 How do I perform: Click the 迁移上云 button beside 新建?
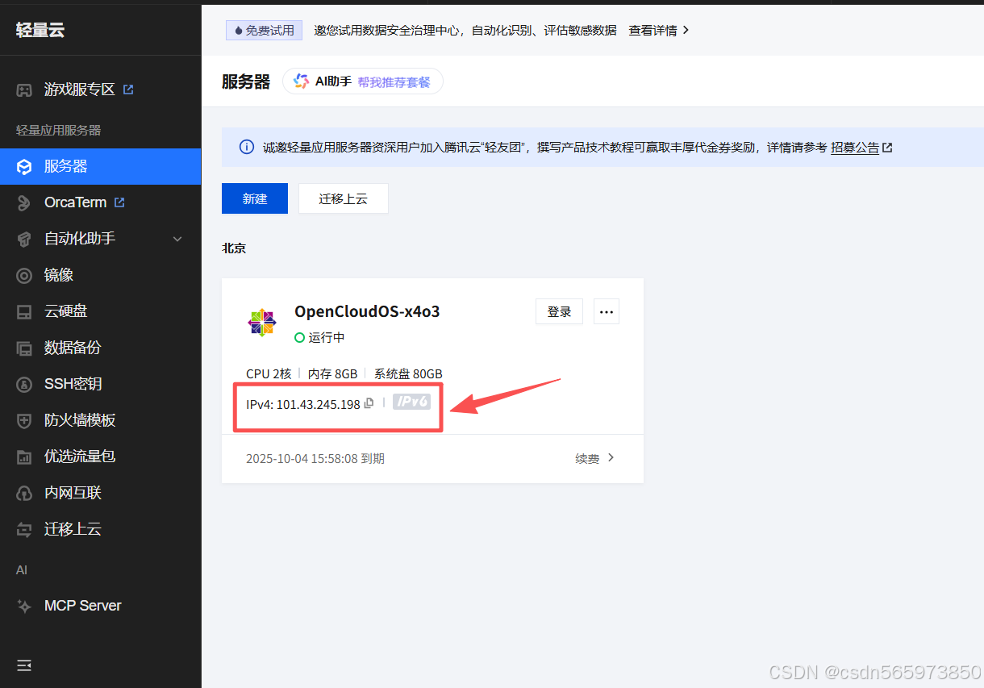tap(344, 198)
